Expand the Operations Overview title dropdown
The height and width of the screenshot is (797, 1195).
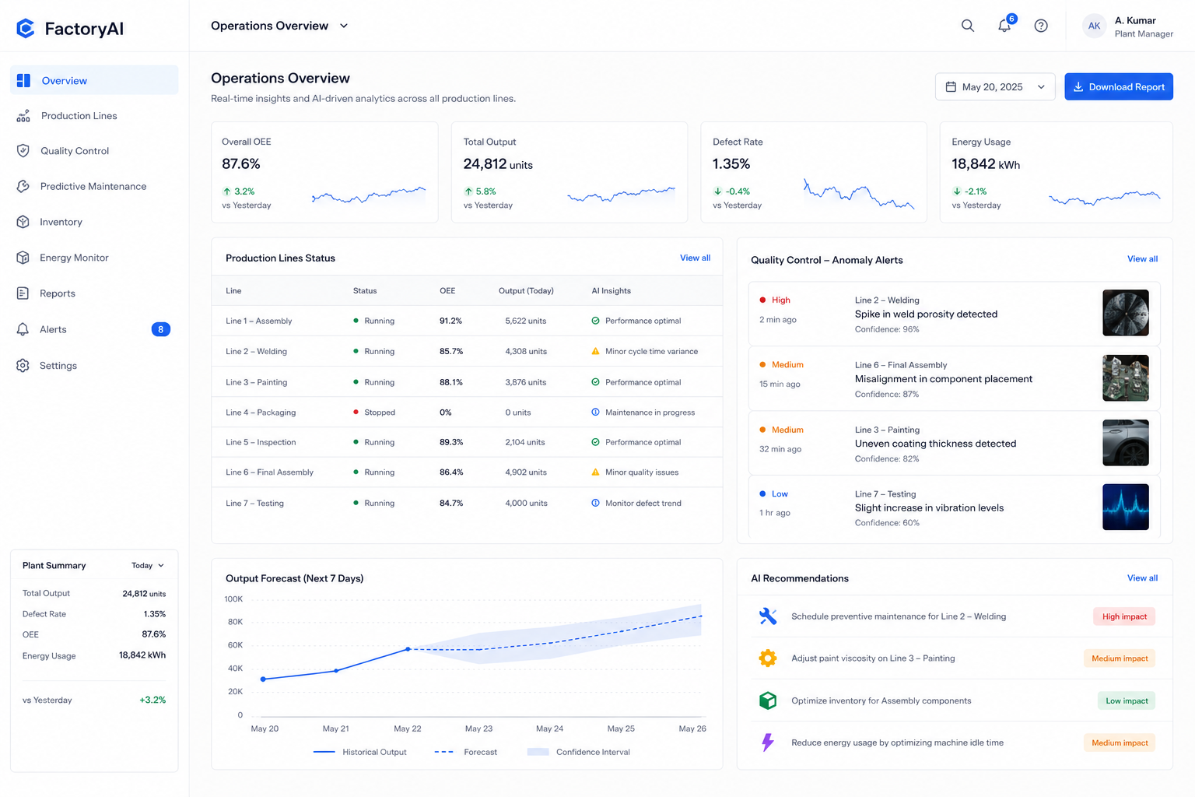click(344, 26)
